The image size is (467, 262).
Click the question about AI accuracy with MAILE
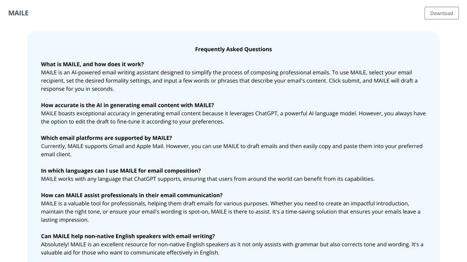point(127,105)
